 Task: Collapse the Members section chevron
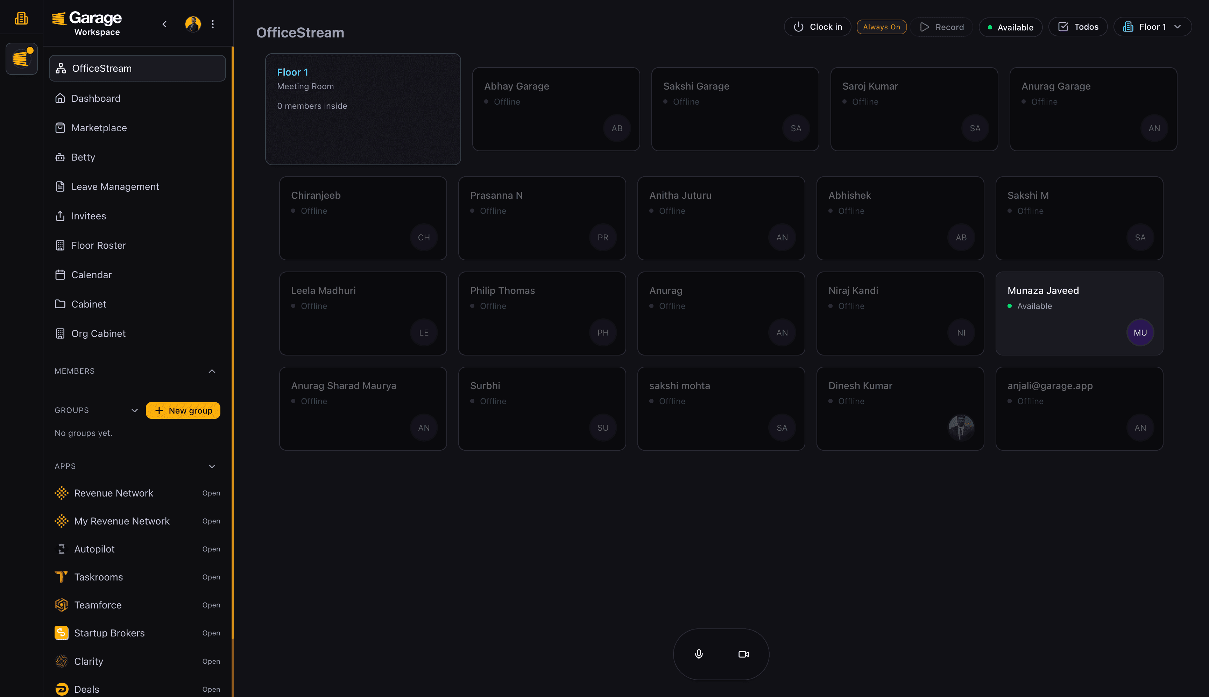pyautogui.click(x=212, y=371)
